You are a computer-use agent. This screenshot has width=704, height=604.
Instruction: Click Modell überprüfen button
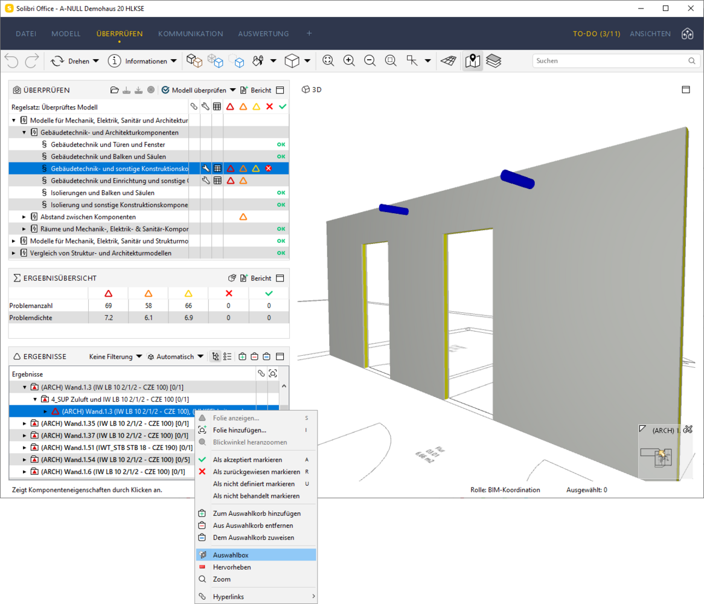point(194,90)
